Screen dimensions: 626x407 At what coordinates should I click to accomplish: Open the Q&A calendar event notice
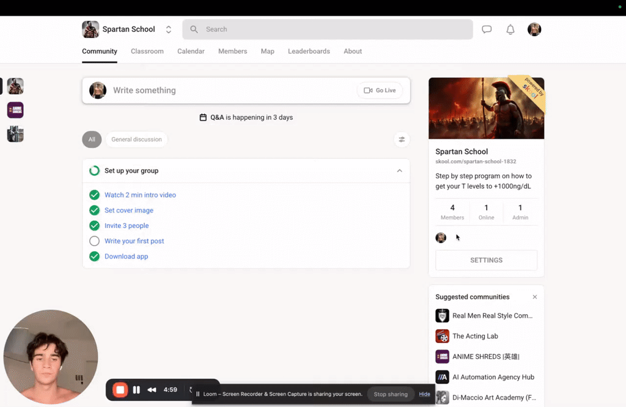(246, 118)
